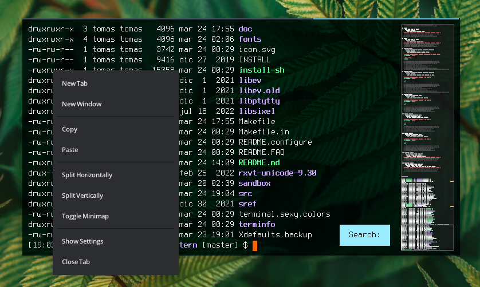Click the rxvt-unicode-9.30 directory name
Screen dimensions: 480x287
[277, 173]
